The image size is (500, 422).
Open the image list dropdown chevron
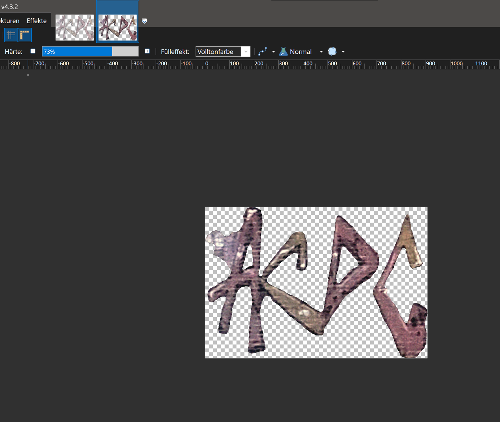click(144, 21)
